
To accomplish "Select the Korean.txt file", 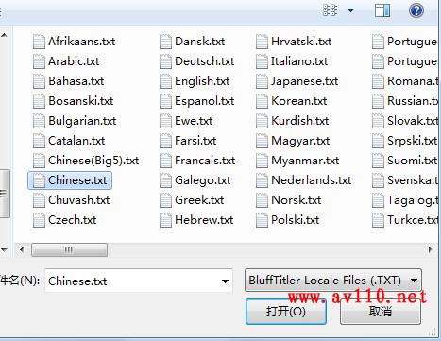I will pyautogui.click(x=292, y=101).
